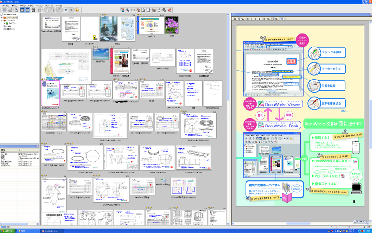This screenshot has height=233, width=372.
Task: Click the printer icon in the main toolbar
Action: pos(10,10)
